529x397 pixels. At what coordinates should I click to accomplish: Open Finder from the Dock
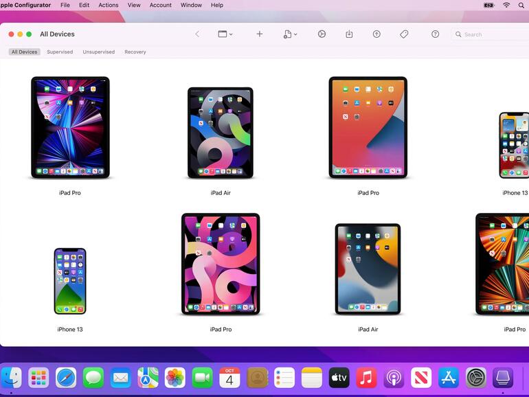click(x=11, y=378)
